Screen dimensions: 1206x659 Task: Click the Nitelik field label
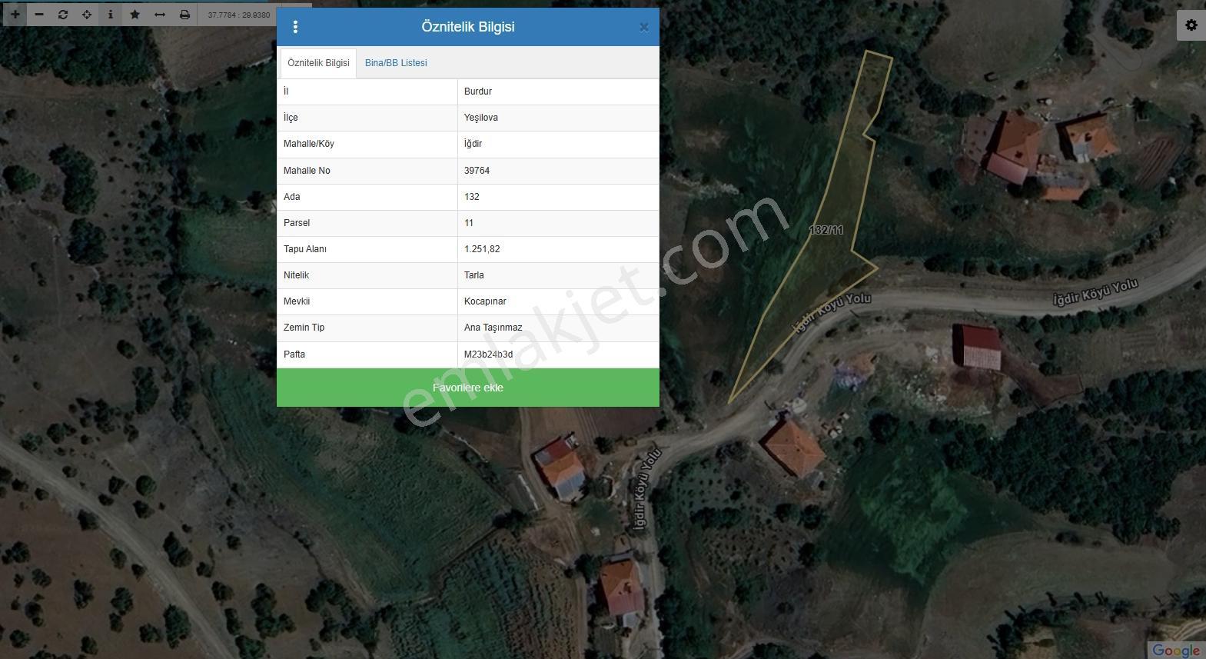point(296,275)
